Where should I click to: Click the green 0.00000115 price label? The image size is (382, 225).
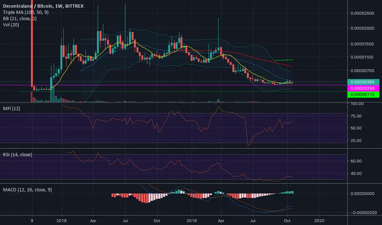tap(363, 94)
